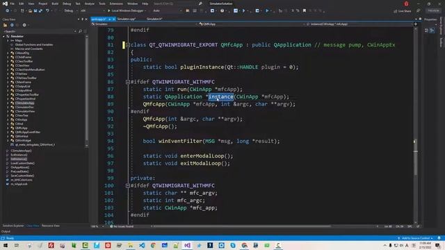This screenshot has height=250, width=445.
Task: Collapse the class QMfcApp code block at line 81
Action: click(x=128, y=44)
